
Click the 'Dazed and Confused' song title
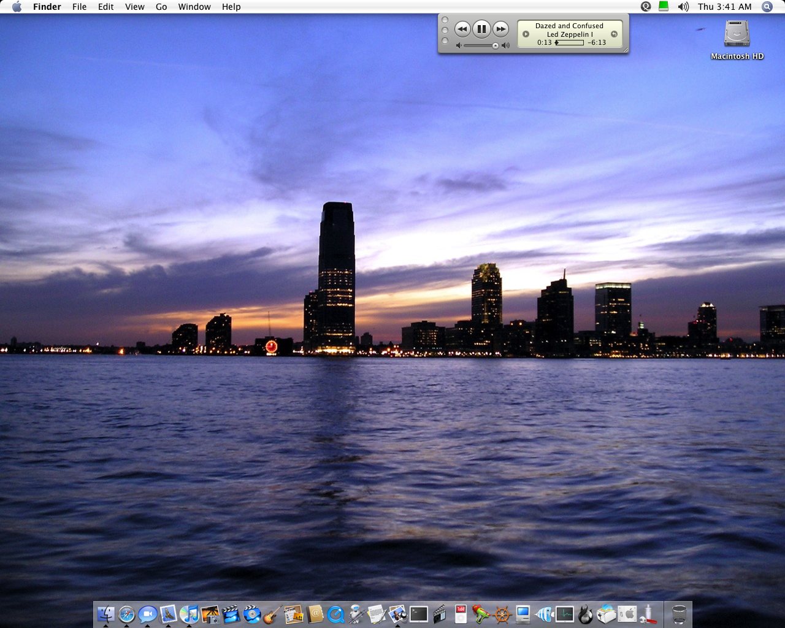569,26
